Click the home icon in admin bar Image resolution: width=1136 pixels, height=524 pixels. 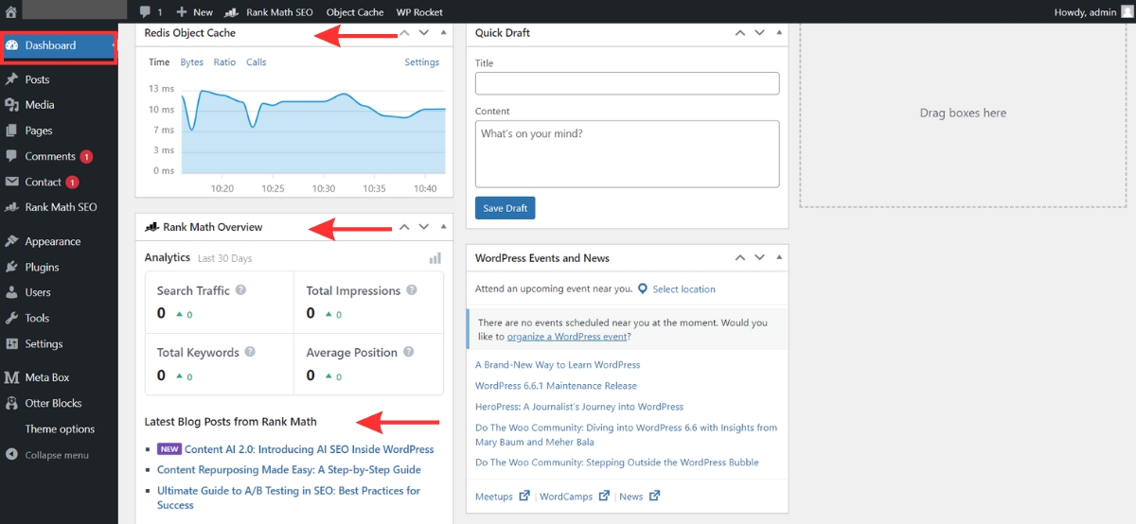pyautogui.click(x=11, y=11)
